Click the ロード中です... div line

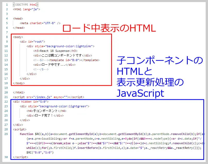pos(54,65)
